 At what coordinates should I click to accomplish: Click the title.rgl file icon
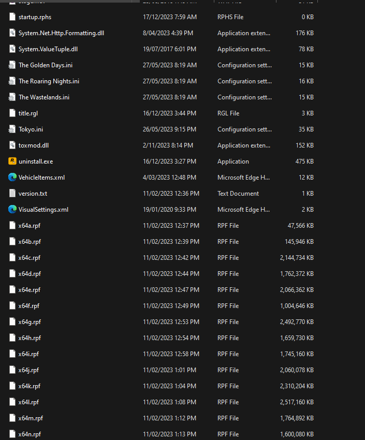12,113
